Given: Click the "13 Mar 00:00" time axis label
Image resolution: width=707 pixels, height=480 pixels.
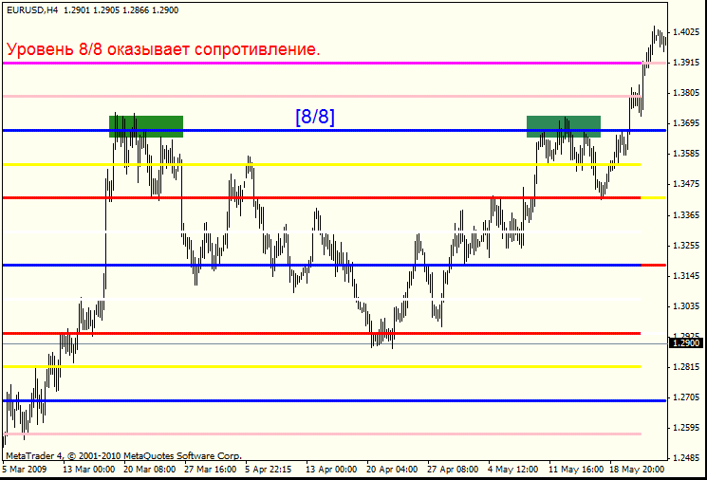Looking at the screenshot, I should point(89,470).
